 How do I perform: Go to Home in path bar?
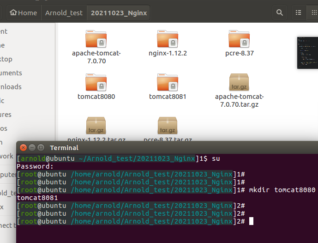click(x=24, y=13)
